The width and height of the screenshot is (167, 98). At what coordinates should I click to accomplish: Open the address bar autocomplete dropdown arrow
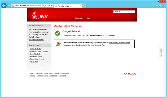tap(50, 6)
